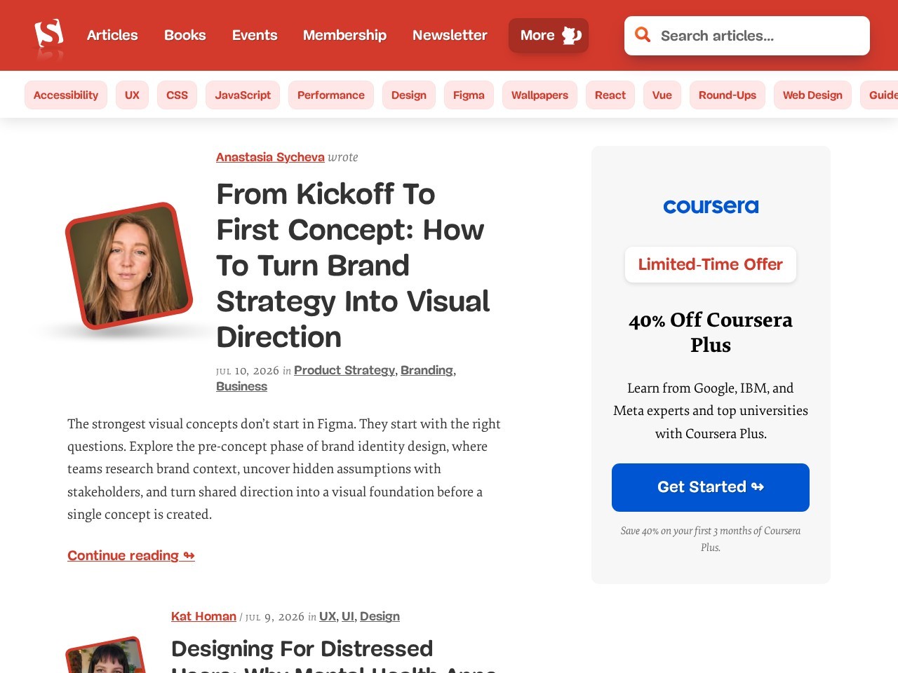
Task: Open the UI category link
Action: point(348,616)
